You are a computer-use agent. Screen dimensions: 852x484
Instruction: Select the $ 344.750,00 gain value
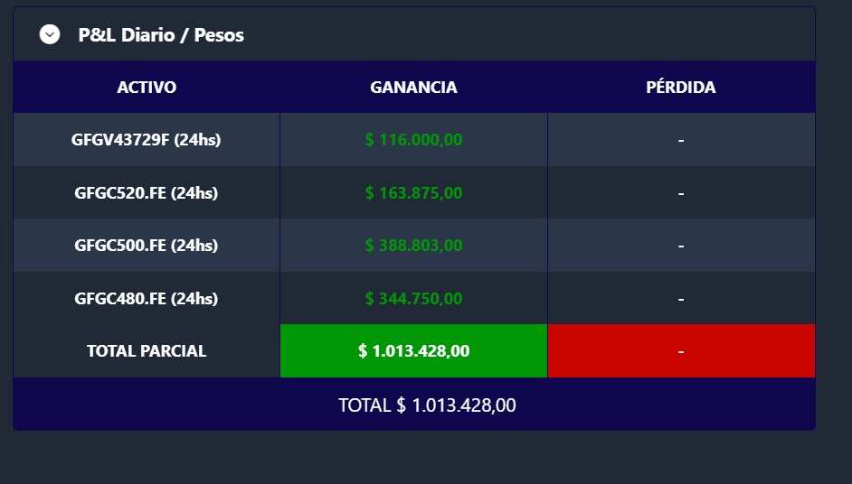coord(413,298)
